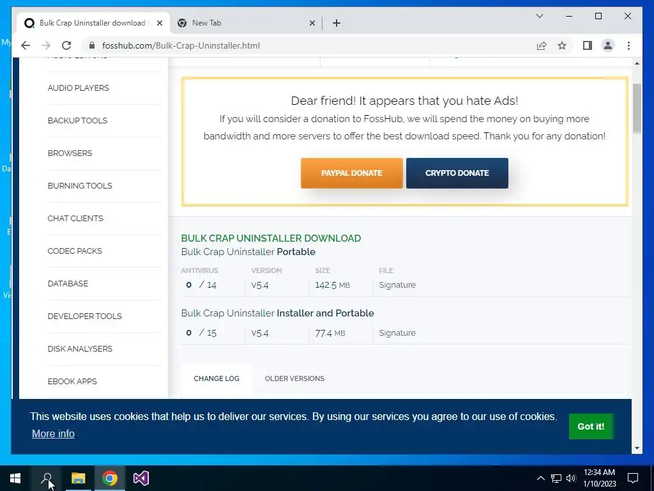654x491 pixels.
Task: Open the taskbar clock and date
Action: (599, 478)
